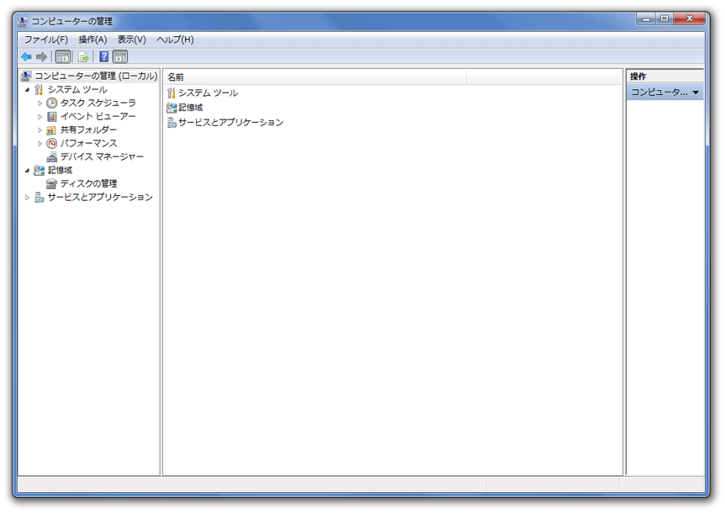The image size is (725, 513).
Task: Minimize the コンピューターの管理 window
Action: (x=646, y=19)
